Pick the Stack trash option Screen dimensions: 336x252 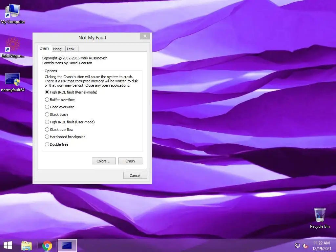[x=56, y=115]
